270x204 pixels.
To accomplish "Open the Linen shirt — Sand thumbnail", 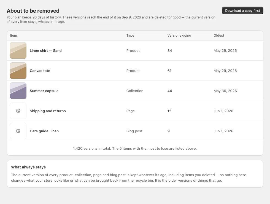I will (18, 50).
